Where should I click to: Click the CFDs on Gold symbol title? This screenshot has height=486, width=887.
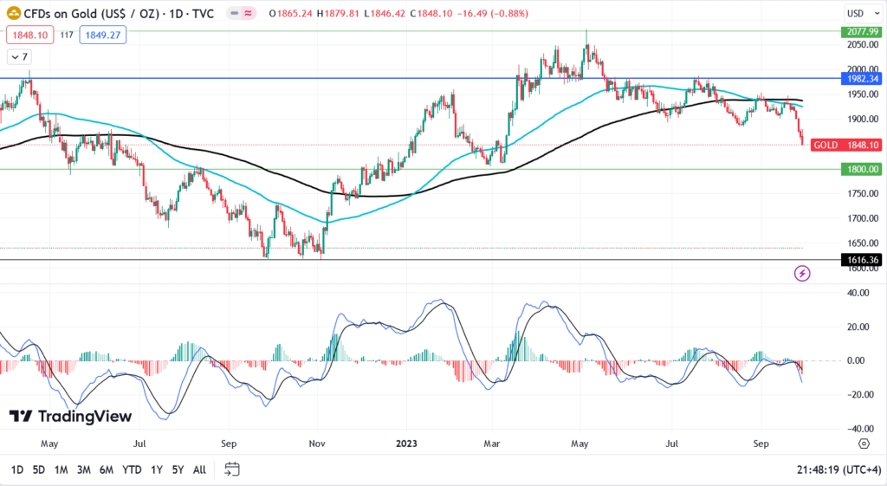pos(119,13)
